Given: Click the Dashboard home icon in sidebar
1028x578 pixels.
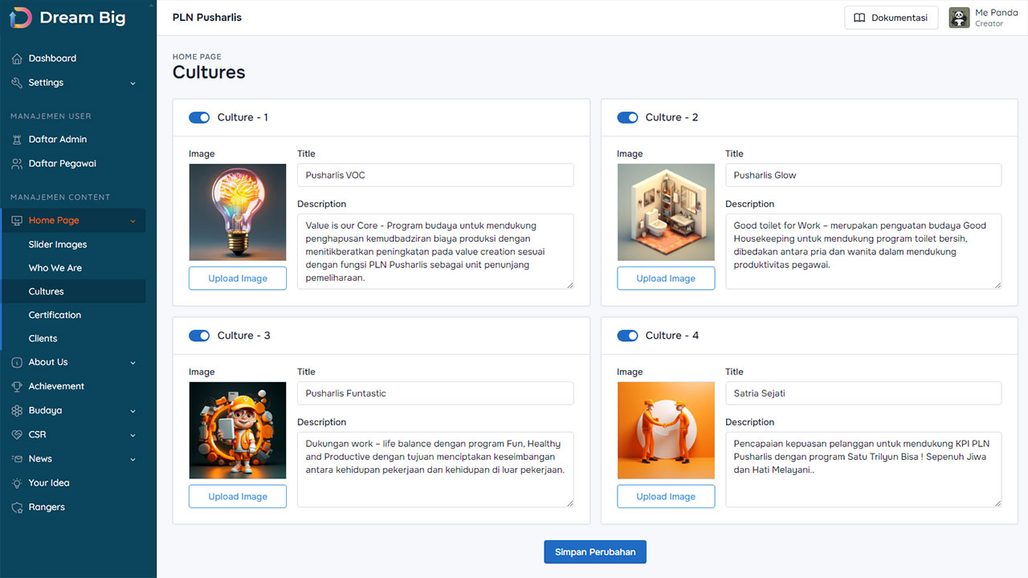Looking at the screenshot, I should pos(17,59).
